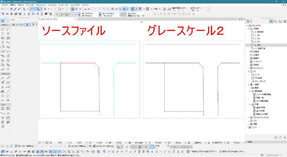Toggle the guide lines button
The width and height of the screenshot is (287, 157).
[31, 9]
